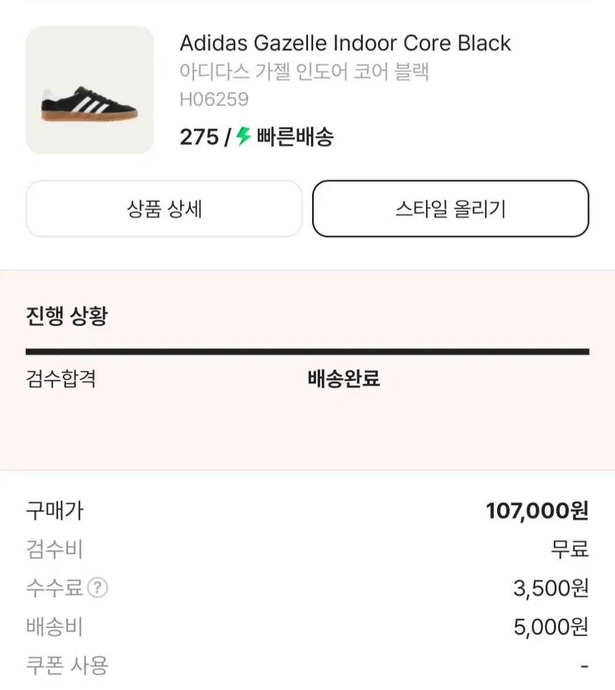Select the 배송완료 delivery complete status
Image resolution: width=615 pixels, height=690 pixels.
(x=344, y=379)
